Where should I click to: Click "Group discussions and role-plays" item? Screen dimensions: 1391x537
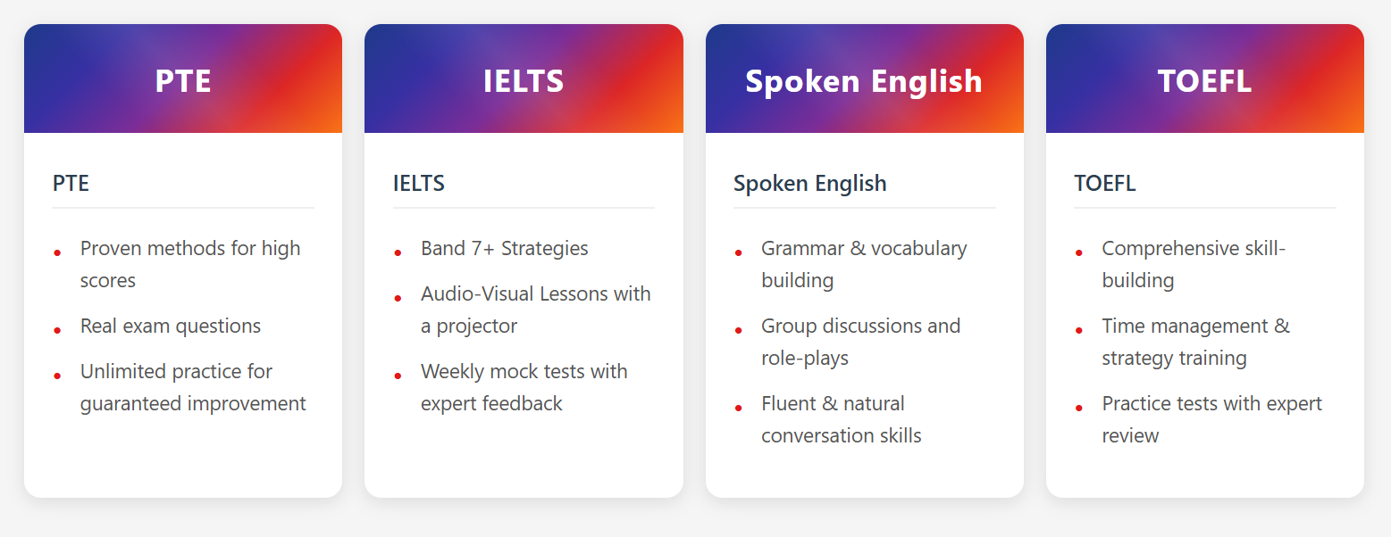860,342
